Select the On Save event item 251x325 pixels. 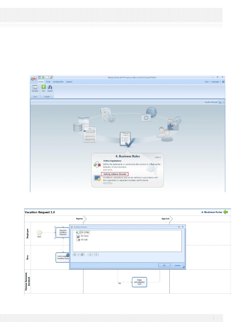[x=84, y=236]
